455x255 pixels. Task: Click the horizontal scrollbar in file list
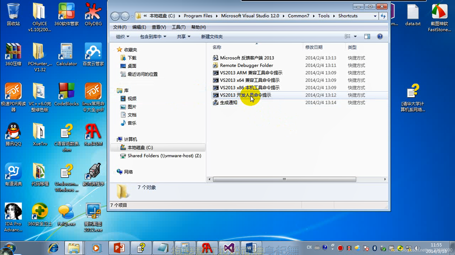pos(284,179)
